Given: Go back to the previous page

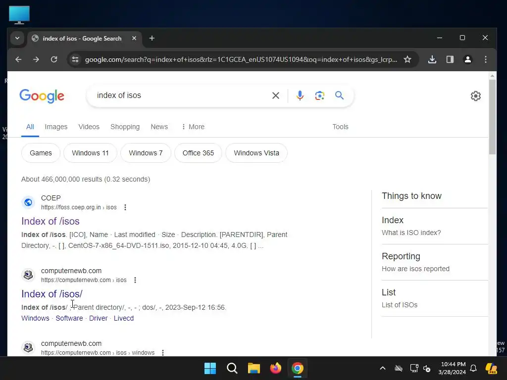Looking at the screenshot, I should (x=18, y=59).
